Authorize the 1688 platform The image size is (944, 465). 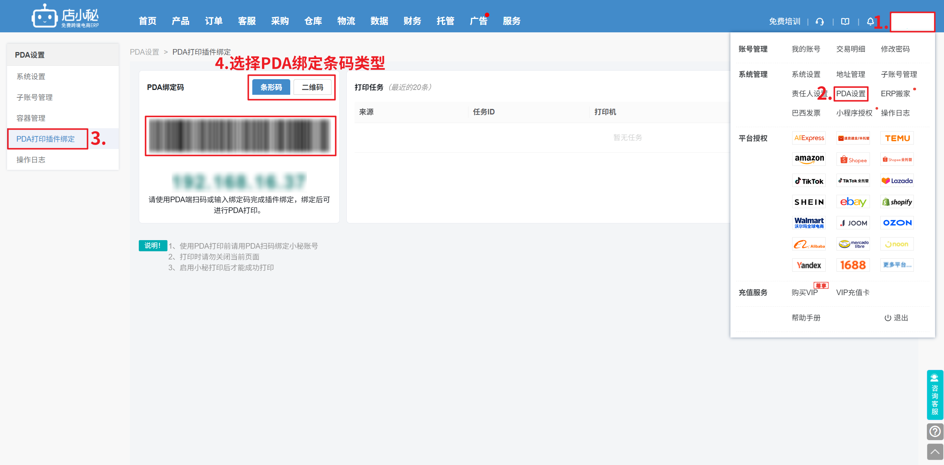(853, 265)
